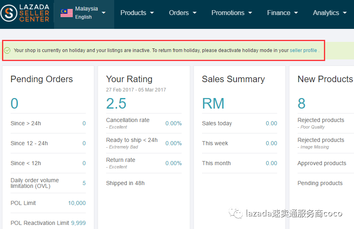
Task: Click the Sales Summary RM amount
Action: pos(213,103)
